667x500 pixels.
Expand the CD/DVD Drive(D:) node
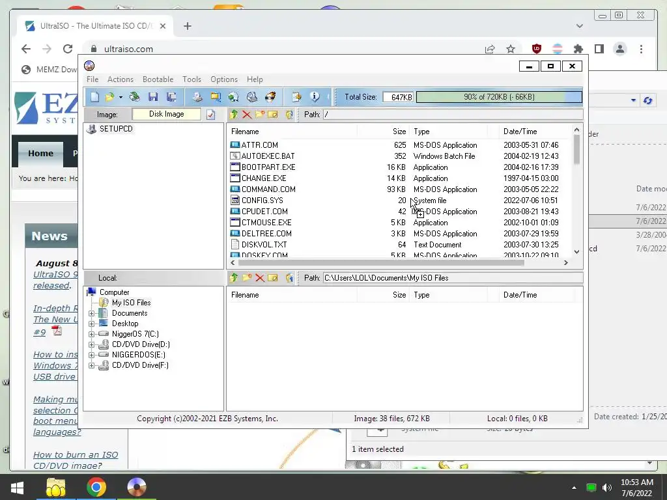click(91, 345)
